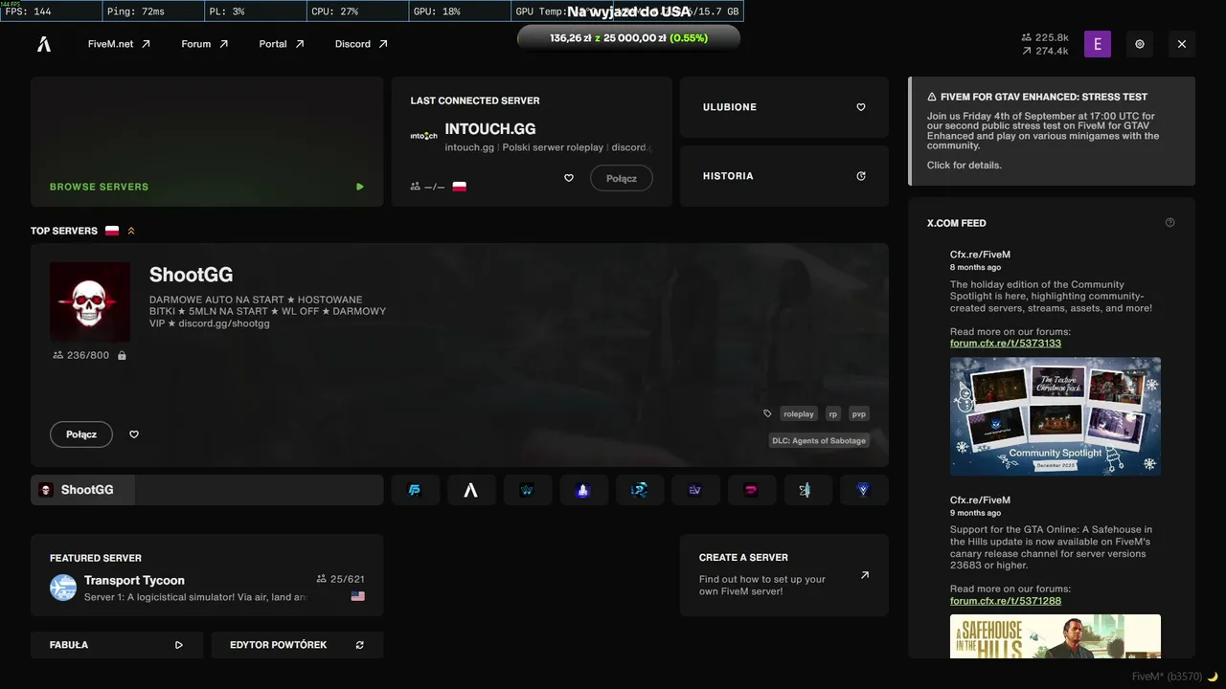Screen dimensions: 1226x689
Task: Select the purple EV server icon
Action: 694,490
